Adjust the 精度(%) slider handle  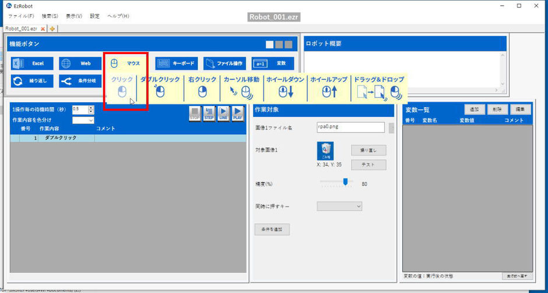pyautogui.click(x=345, y=181)
